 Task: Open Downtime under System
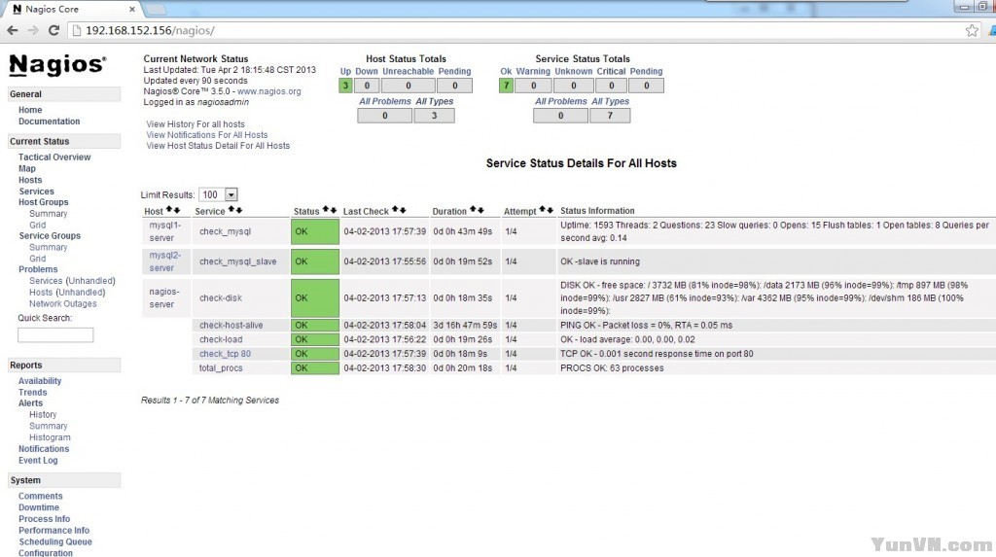39,507
